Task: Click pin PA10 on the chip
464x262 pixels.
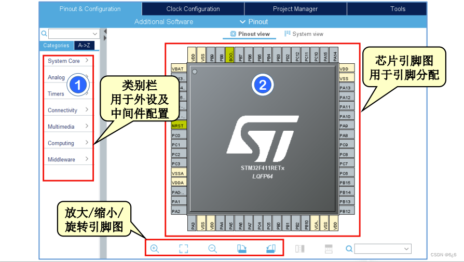Action: (347, 116)
